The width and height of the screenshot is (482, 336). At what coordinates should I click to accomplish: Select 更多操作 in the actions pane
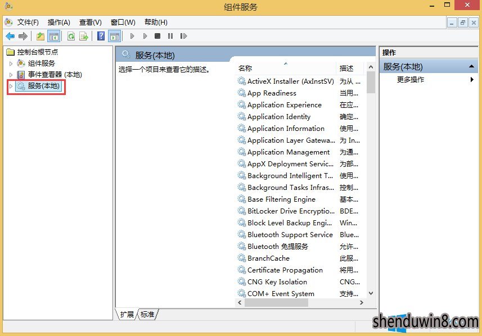tap(411, 80)
